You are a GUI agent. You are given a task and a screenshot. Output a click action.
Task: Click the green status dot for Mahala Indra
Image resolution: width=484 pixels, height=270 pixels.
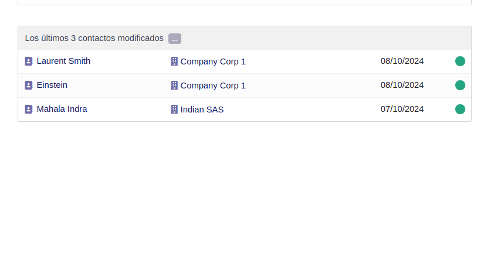pos(460,109)
